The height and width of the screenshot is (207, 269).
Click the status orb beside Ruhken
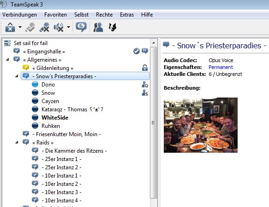(35, 126)
